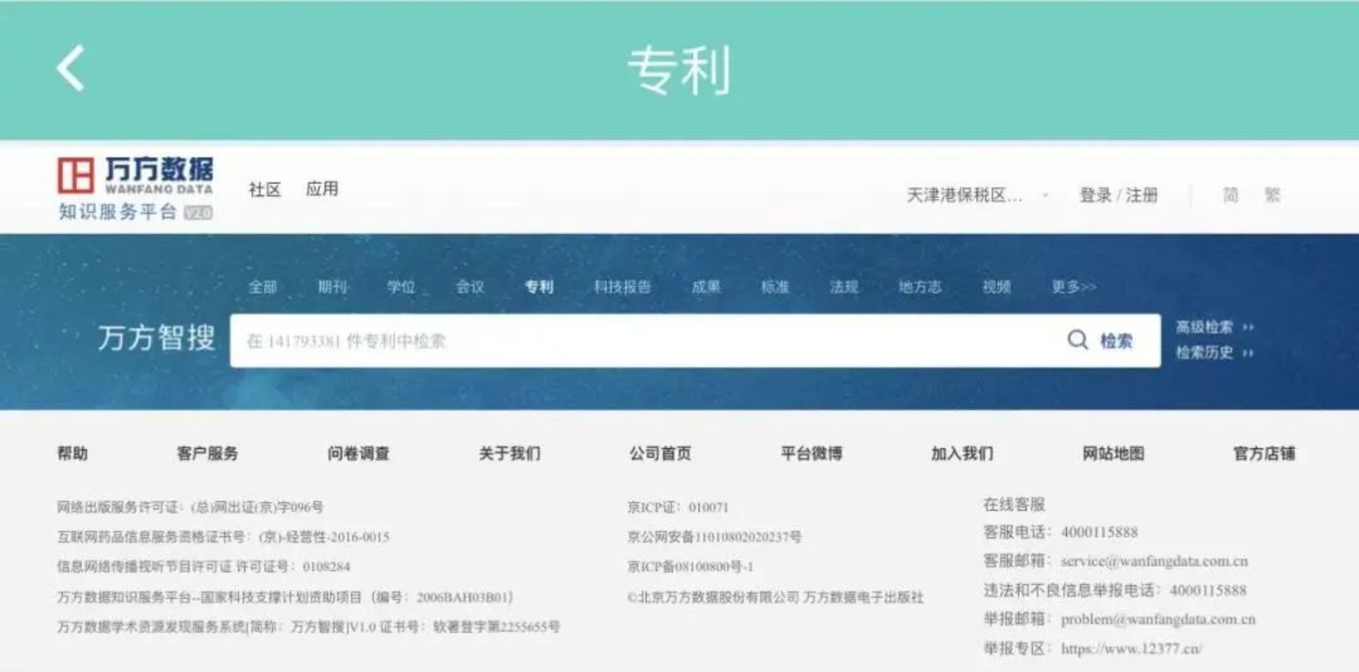Click the 互联网药品信息服务资格证书号 line
This screenshot has width=1359, height=672.
(223, 537)
